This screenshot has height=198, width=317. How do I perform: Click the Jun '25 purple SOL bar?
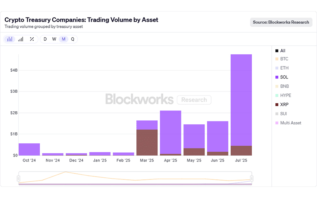click(218, 137)
